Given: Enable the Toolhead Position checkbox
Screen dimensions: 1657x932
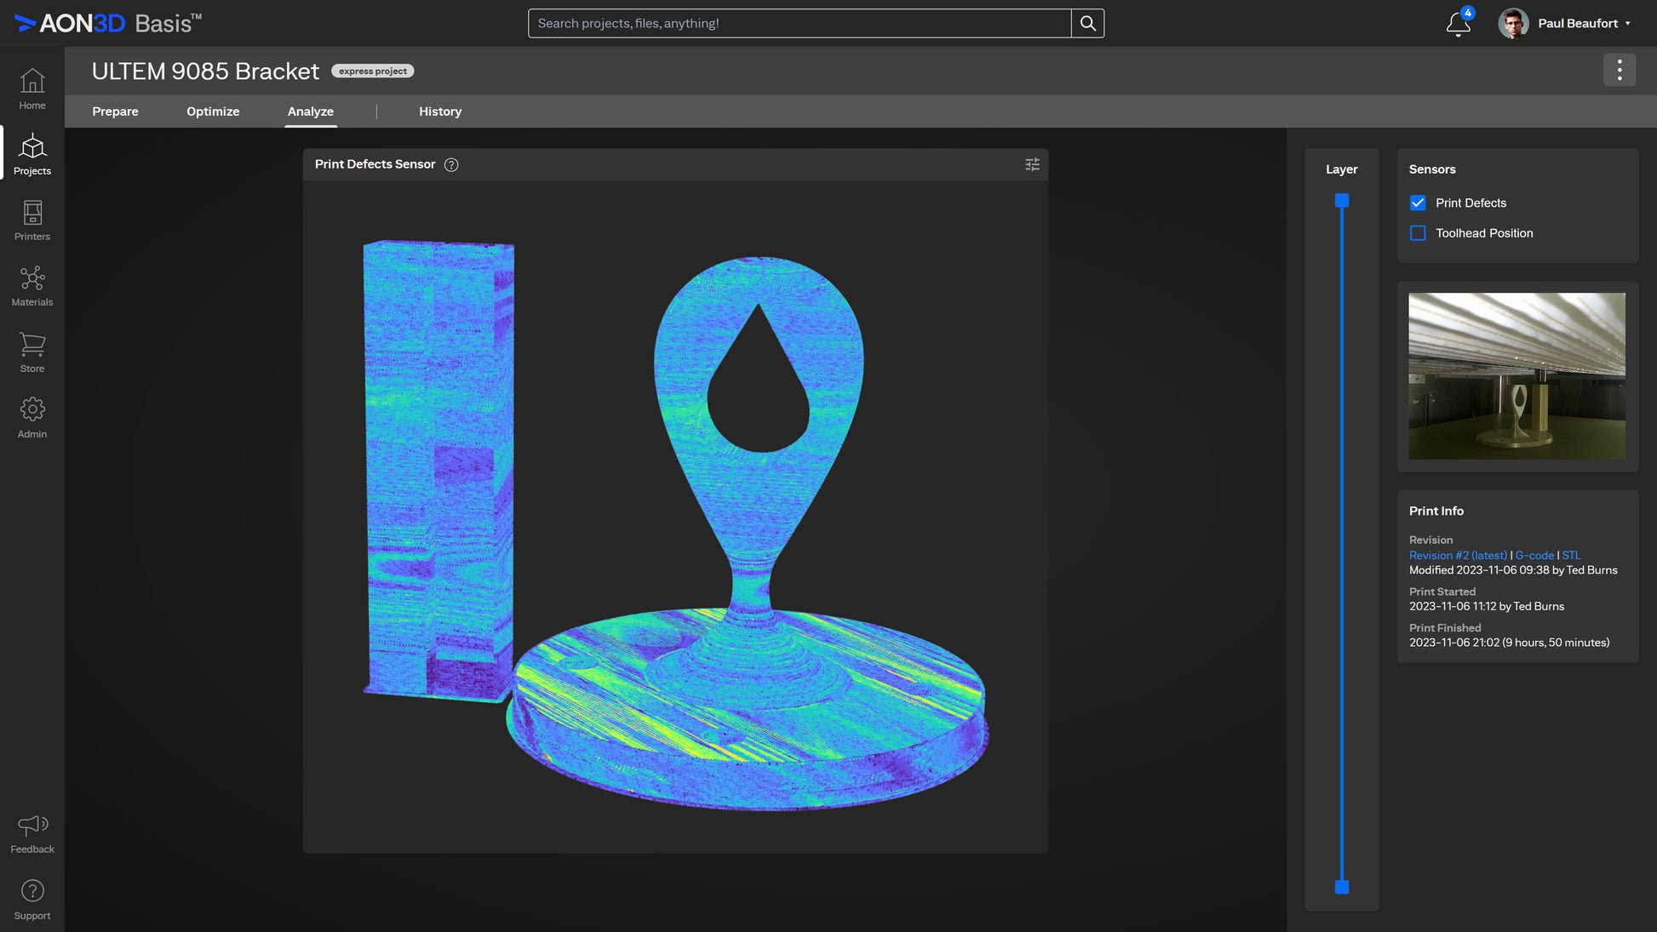Looking at the screenshot, I should click(1418, 233).
